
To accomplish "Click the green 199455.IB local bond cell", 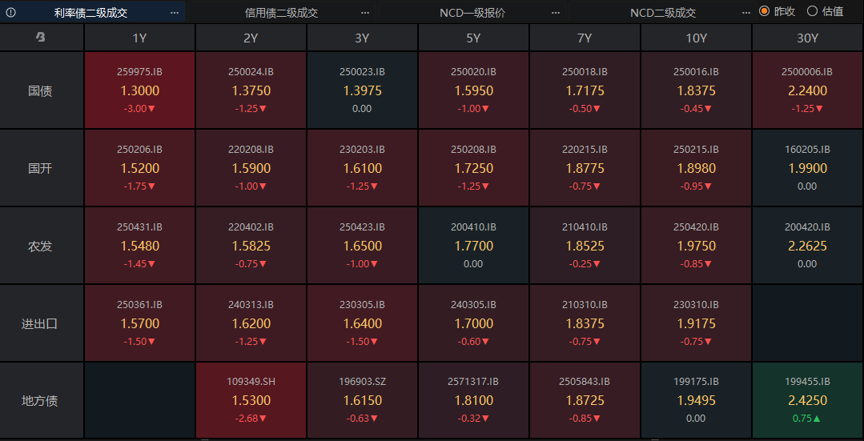I will pos(807,400).
